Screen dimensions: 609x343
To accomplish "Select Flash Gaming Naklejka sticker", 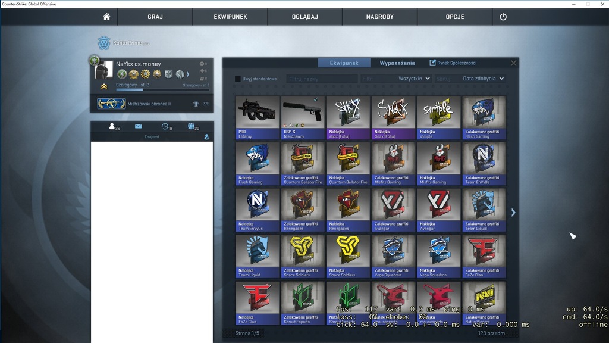I will click(257, 164).
